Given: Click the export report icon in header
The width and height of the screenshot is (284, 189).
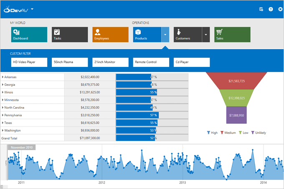Looking at the screenshot, I should (x=261, y=9).
